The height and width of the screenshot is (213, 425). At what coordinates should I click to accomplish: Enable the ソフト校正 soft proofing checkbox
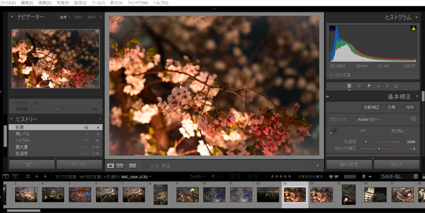[147, 166]
